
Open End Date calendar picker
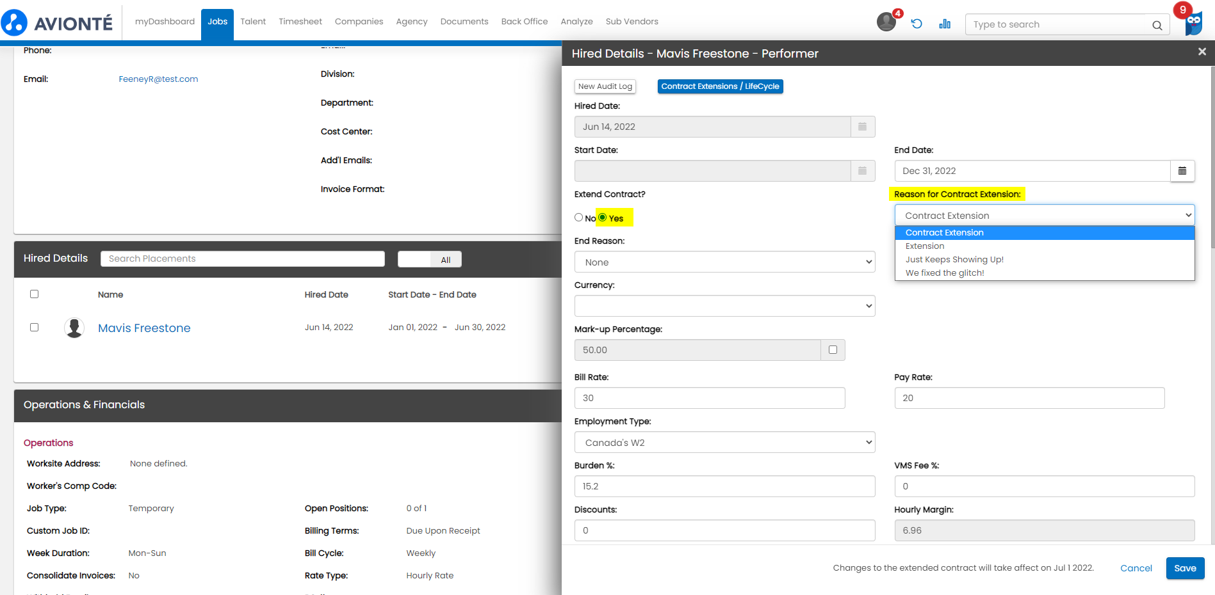1182,171
